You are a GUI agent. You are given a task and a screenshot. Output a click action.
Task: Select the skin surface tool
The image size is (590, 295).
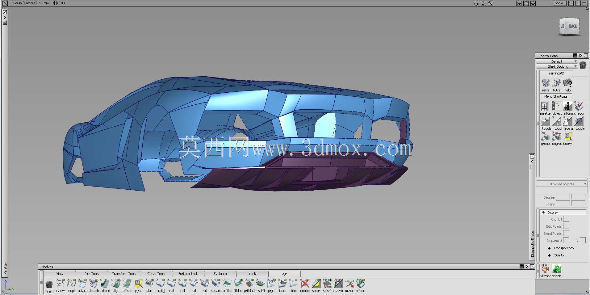click(149, 283)
